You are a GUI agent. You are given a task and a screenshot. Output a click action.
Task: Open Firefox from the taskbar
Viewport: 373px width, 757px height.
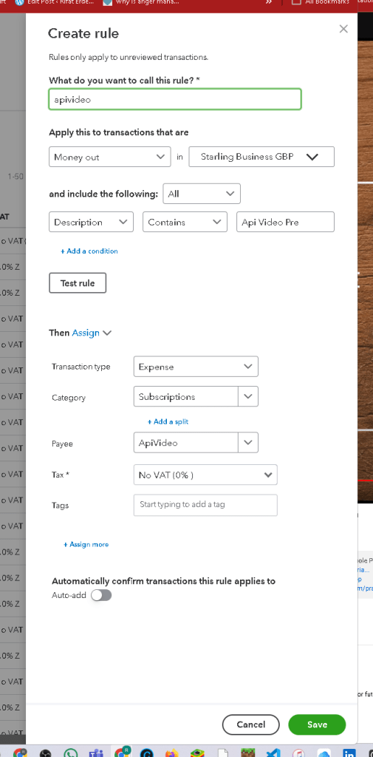coord(172,752)
